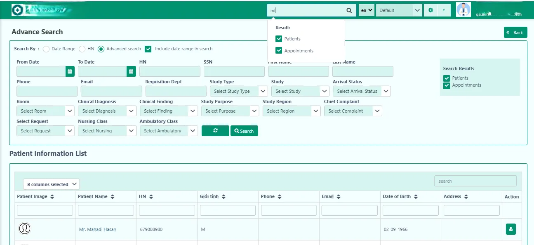Open the Select Room dropdown
534x245 pixels.
click(x=46, y=111)
